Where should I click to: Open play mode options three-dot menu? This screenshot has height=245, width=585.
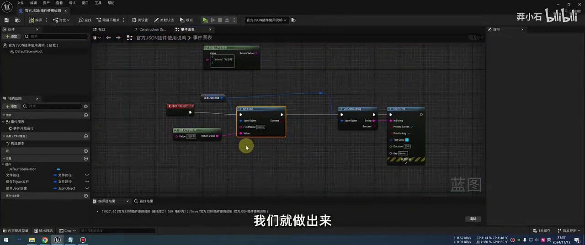(234, 20)
